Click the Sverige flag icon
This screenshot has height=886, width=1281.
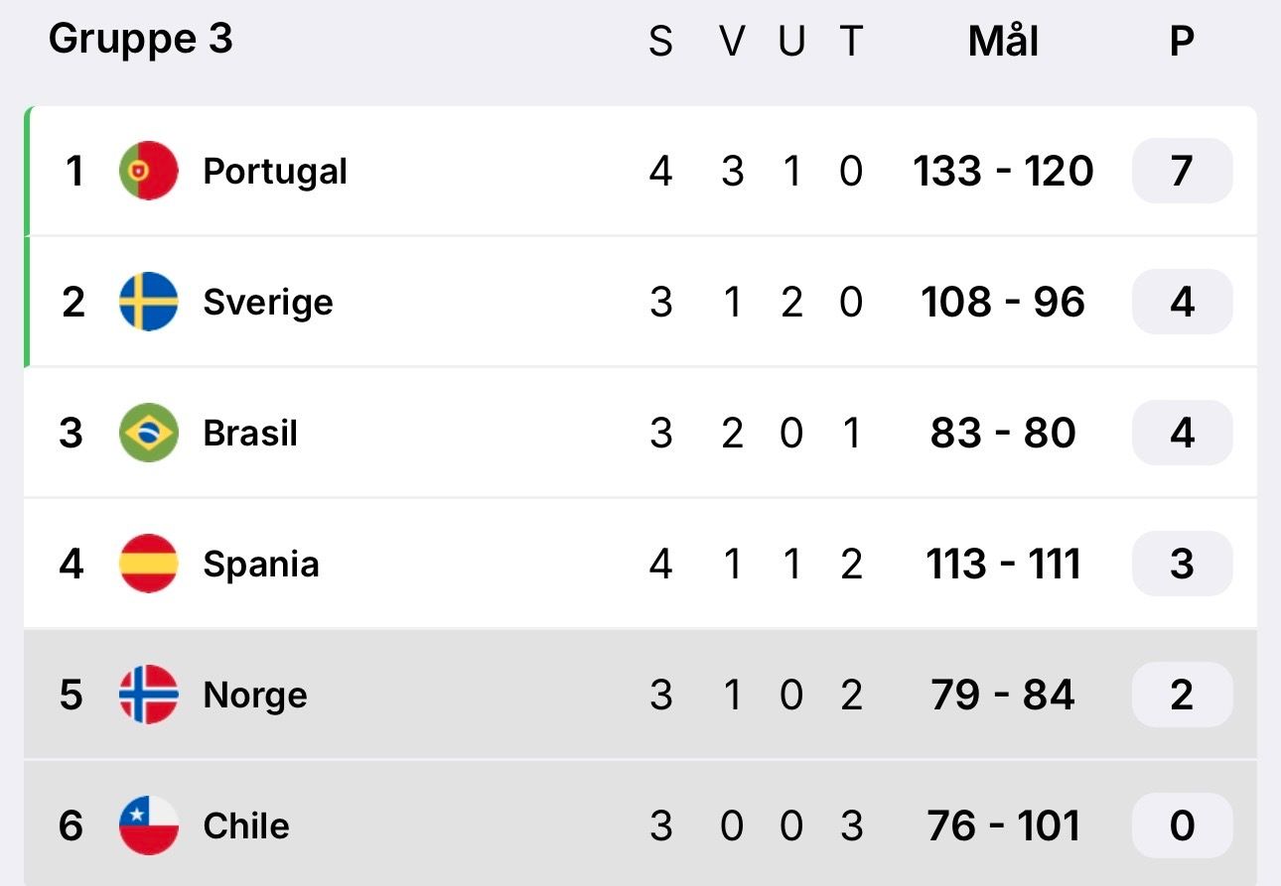tap(149, 302)
